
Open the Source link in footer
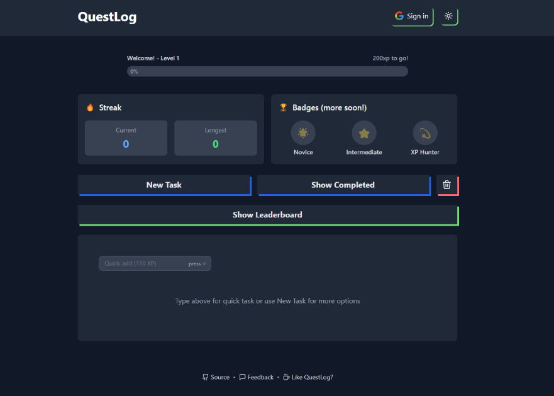[216, 377]
